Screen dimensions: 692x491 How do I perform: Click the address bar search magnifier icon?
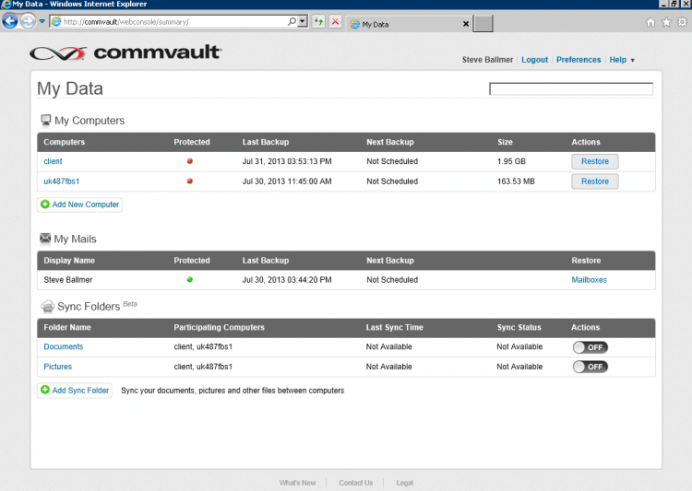[292, 21]
